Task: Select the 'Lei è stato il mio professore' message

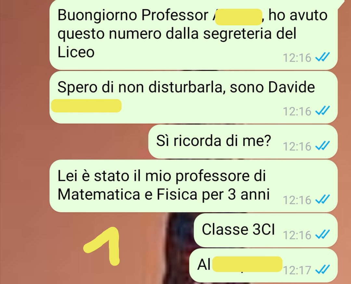Action: [193, 186]
